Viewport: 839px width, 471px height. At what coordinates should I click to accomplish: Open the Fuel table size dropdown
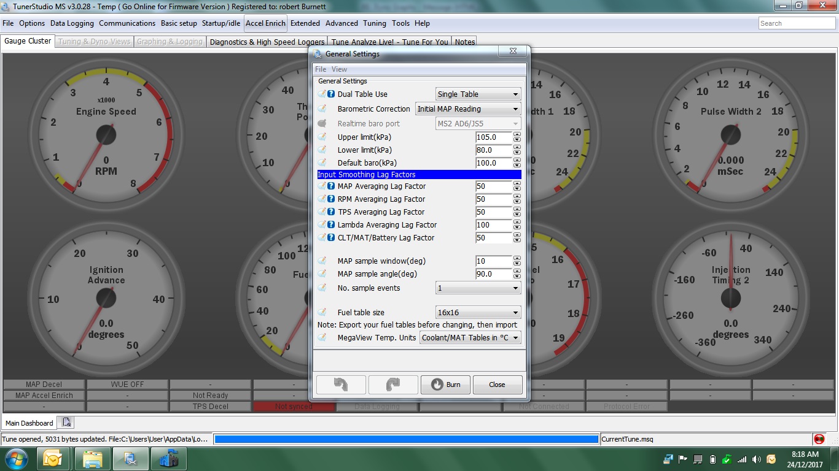tap(478, 312)
